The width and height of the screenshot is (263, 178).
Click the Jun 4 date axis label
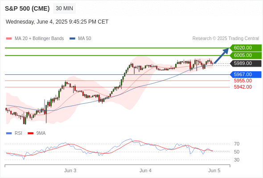145,170
